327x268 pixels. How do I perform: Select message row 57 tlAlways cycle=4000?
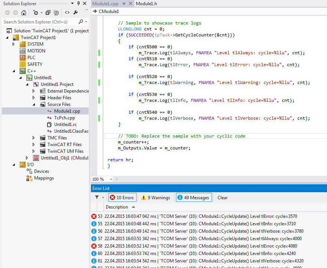point(209,239)
